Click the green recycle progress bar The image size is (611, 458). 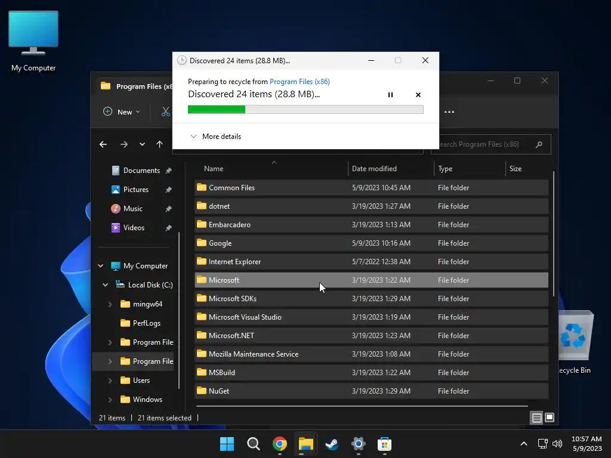click(x=305, y=110)
